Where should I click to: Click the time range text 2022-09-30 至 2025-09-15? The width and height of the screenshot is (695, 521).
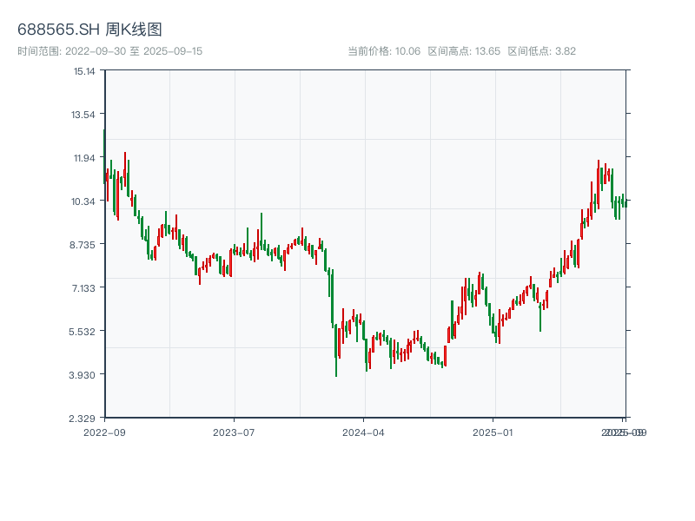(109, 51)
